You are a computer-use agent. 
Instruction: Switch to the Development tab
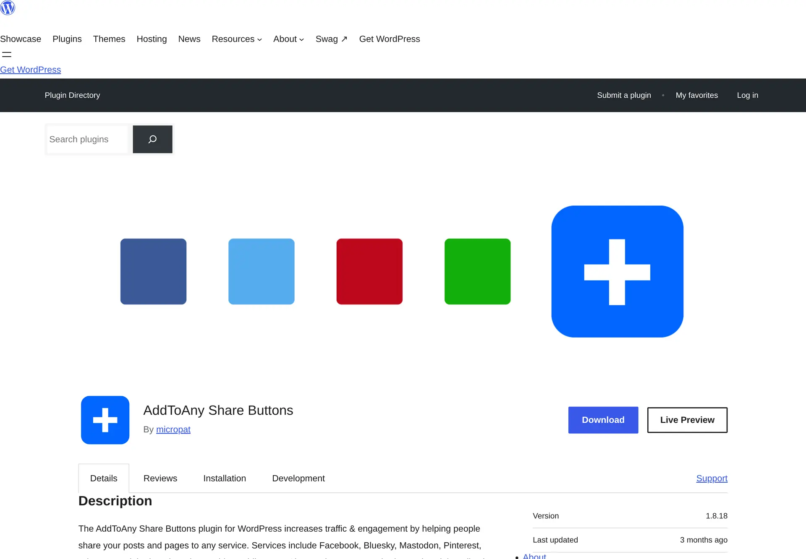point(298,478)
